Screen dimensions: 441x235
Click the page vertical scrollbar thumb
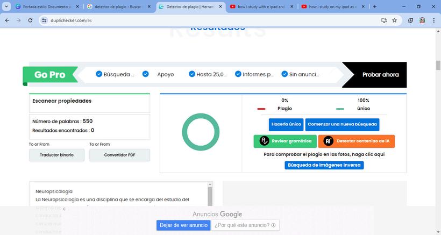pos(438,65)
